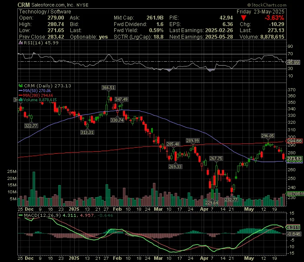
Task: Click the Mar label on price chart axis
Action: tap(158, 209)
